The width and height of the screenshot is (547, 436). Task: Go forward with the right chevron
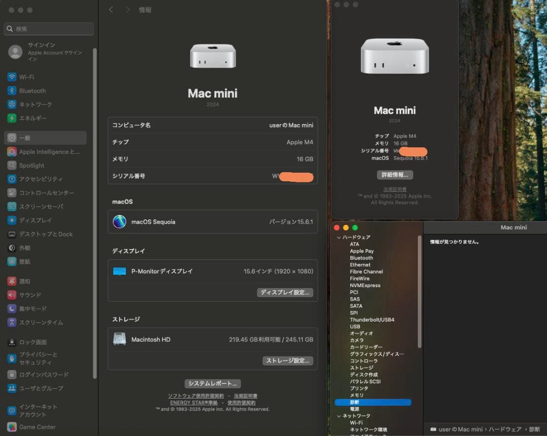point(127,10)
